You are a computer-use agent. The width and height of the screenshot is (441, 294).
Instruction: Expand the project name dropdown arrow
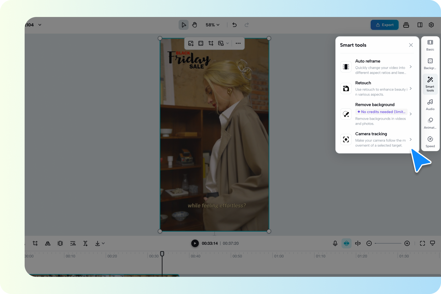pyautogui.click(x=40, y=25)
